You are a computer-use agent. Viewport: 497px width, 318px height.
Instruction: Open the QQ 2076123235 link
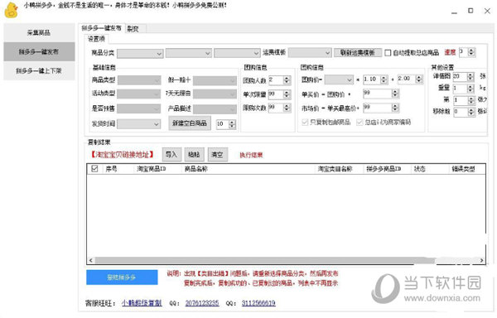pyautogui.click(x=202, y=303)
